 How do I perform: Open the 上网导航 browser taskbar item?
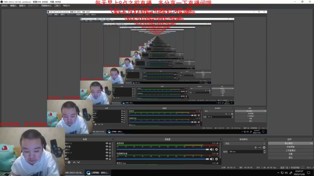98,172
